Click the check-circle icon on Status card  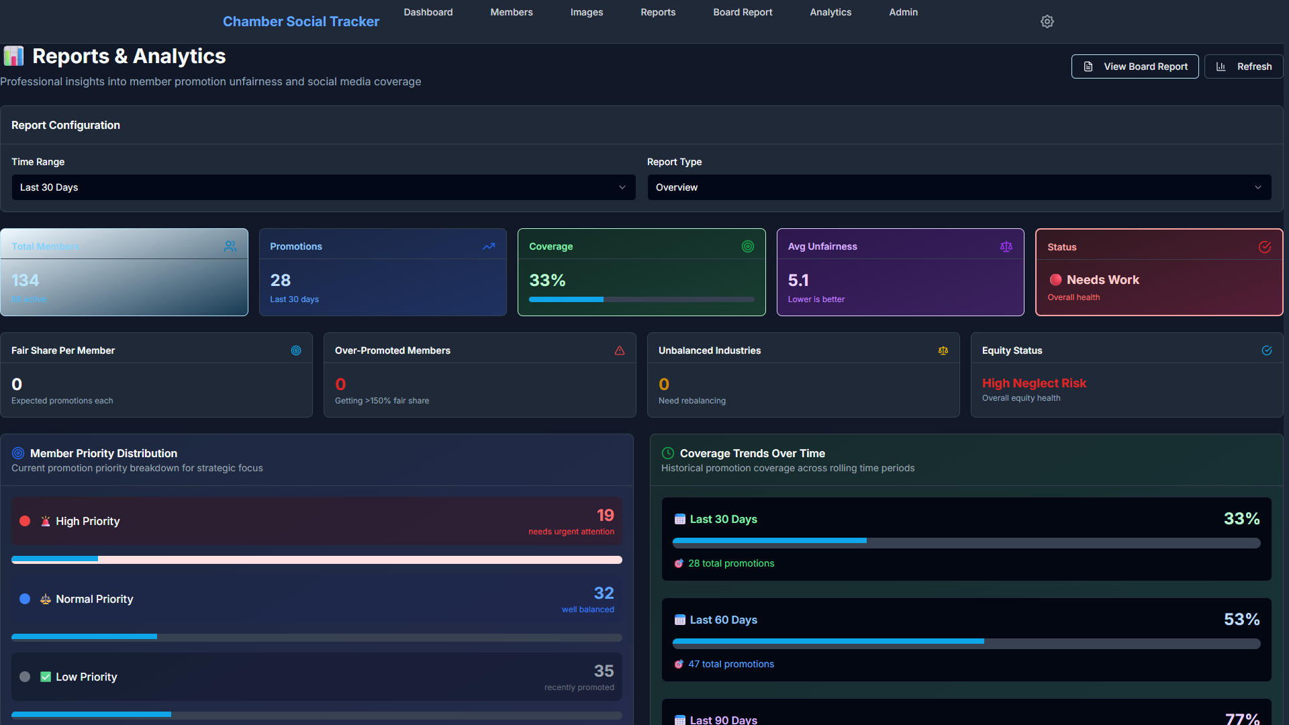click(1264, 247)
